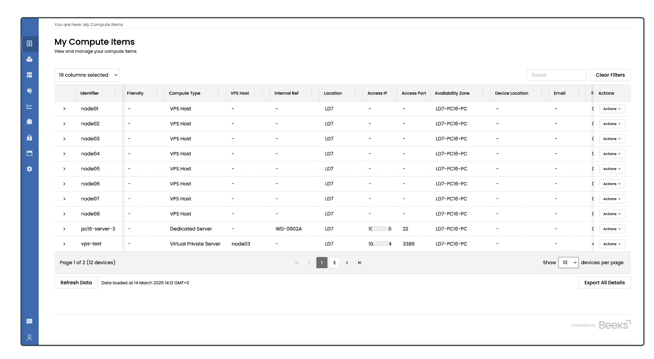The width and height of the screenshot is (654, 359).
Task: Click the Refresh Data button
Action: (x=76, y=283)
